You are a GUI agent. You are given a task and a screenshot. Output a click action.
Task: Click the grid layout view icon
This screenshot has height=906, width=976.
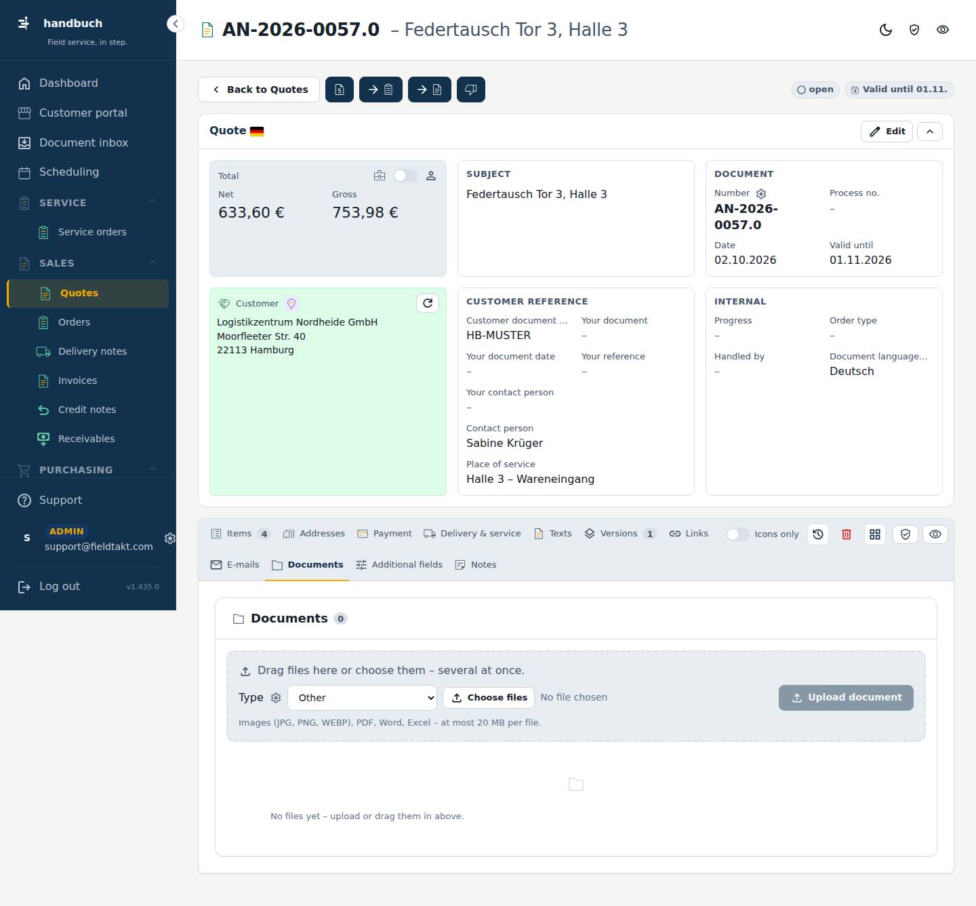[x=875, y=534]
